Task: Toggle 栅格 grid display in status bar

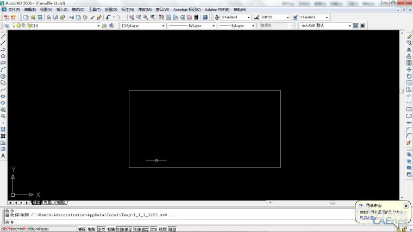Action: point(91,229)
